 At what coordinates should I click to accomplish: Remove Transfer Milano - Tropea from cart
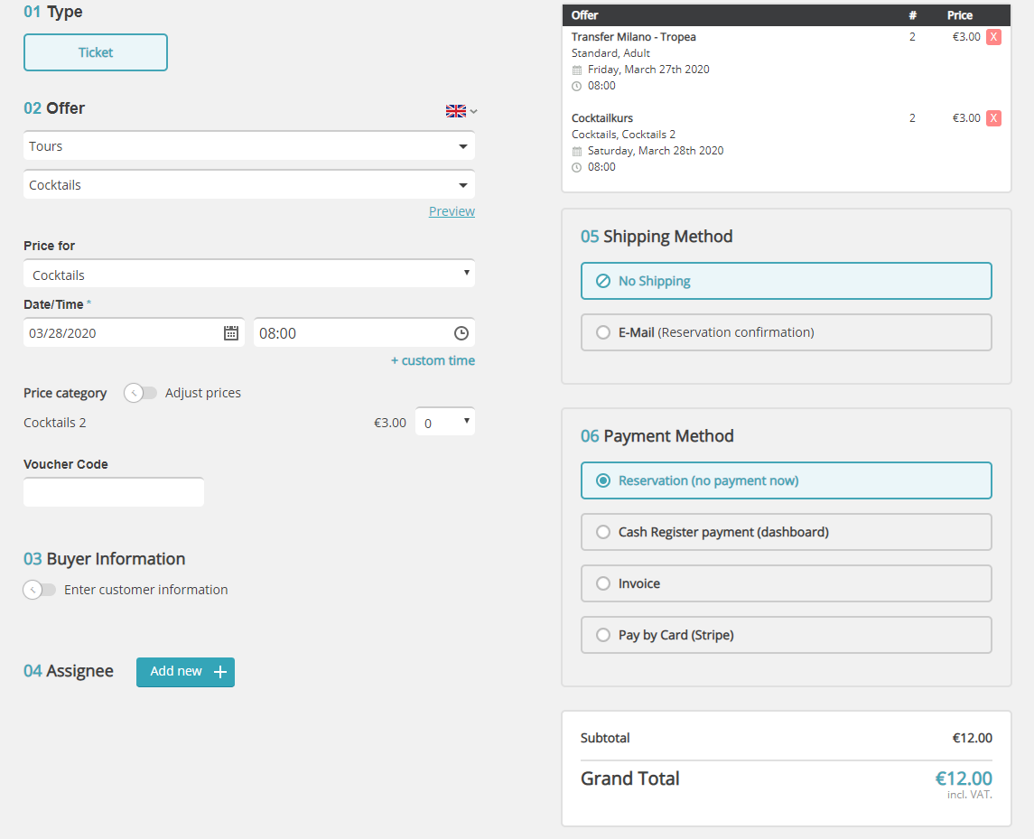point(993,37)
